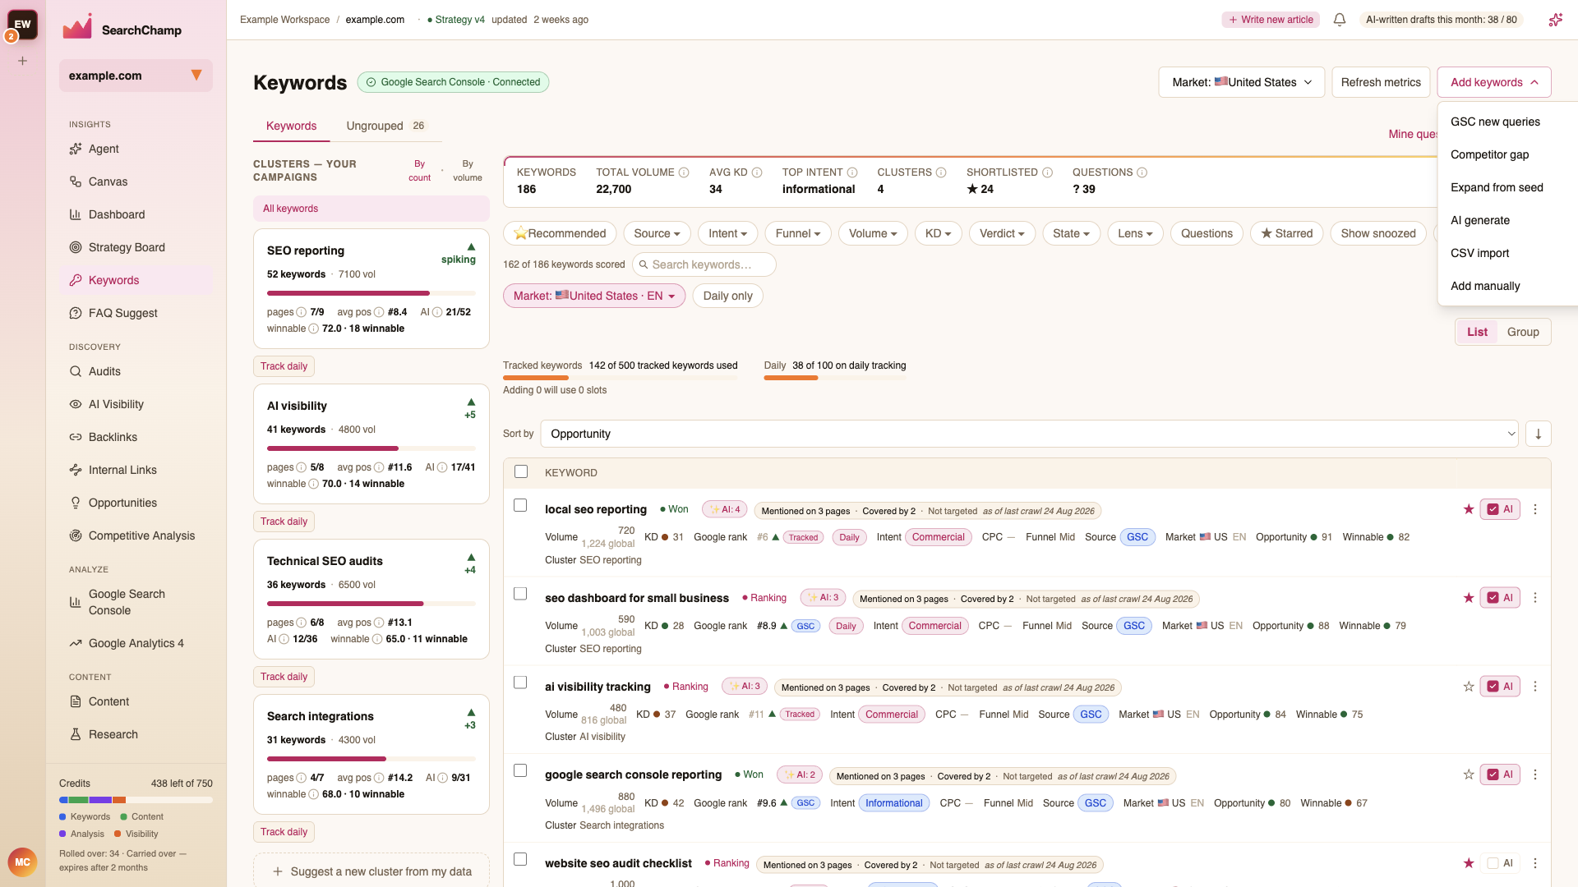Focus the Search keywords input field
The height and width of the screenshot is (887, 1578).
click(x=704, y=264)
